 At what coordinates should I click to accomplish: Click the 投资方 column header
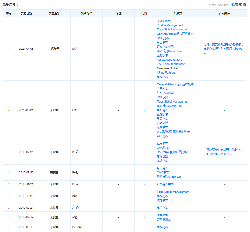pos(178,13)
